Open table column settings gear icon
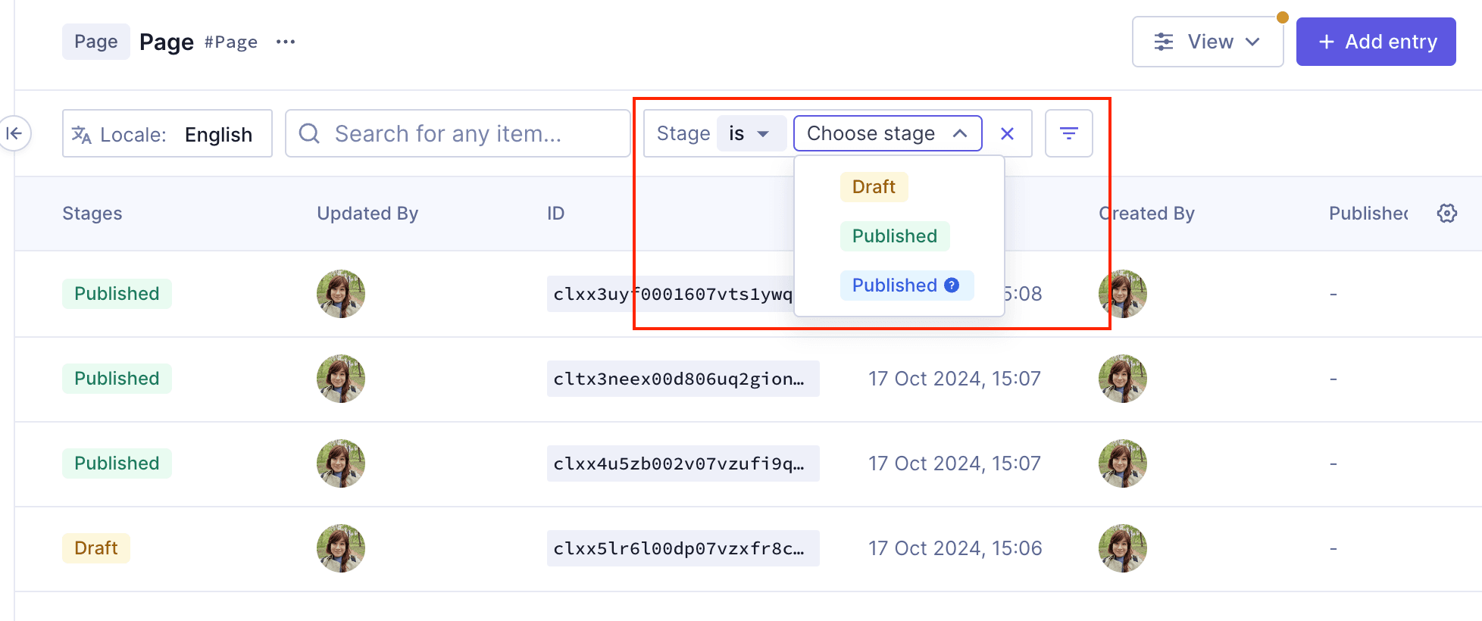This screenshot has width=1482, height=621. 1446,214
